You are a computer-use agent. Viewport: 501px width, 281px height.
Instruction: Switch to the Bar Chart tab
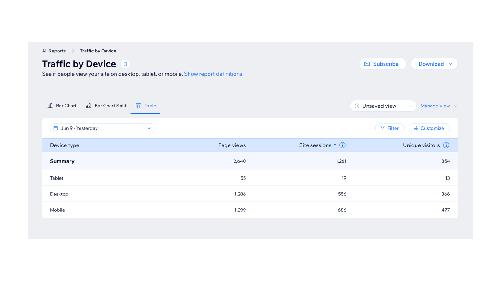click(66, 106)
